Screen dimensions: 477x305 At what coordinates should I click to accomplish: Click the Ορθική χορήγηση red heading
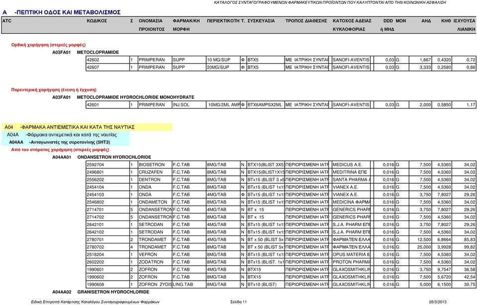click(48, 45)
